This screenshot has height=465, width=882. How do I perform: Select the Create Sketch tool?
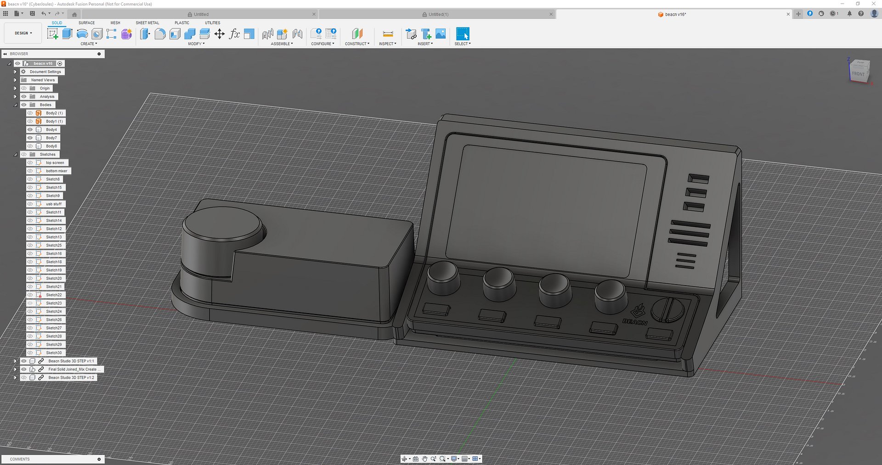tap(53, 34)
